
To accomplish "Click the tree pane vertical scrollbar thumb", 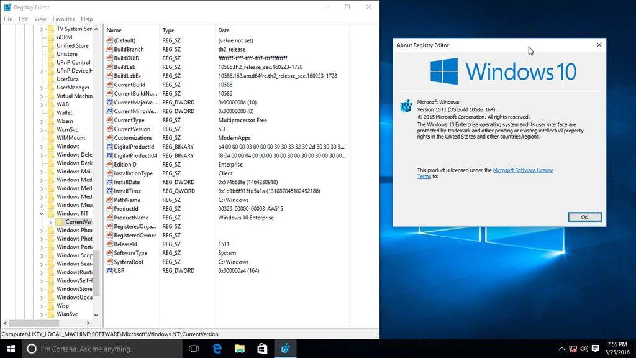I will click(96, 273).
